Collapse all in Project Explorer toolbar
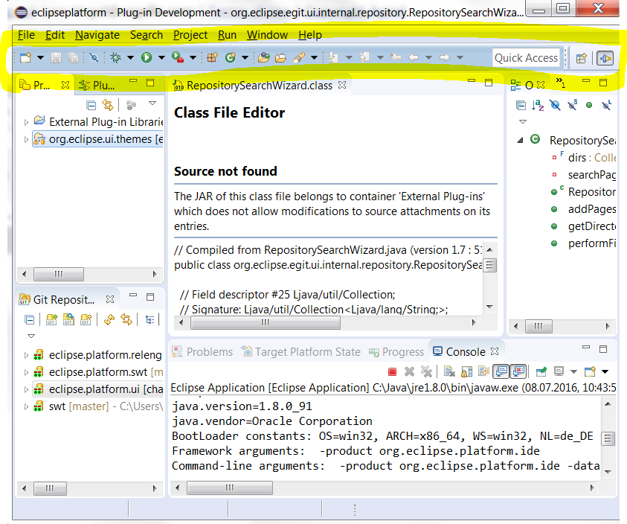627x524 pixels. (x=91, y=105)
